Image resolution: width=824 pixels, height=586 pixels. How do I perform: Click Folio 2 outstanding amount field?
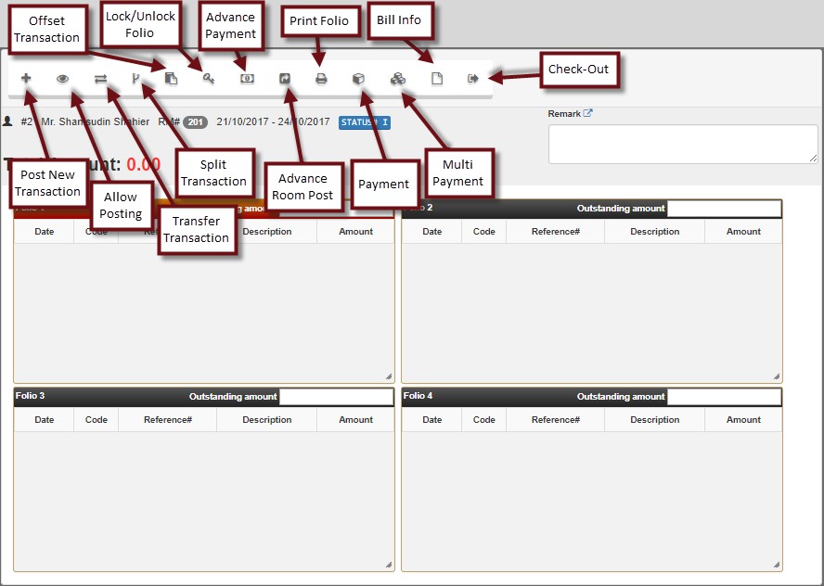point(724,209)
